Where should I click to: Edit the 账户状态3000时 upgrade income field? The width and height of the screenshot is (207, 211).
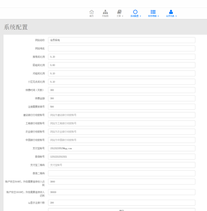click(122, 192)
